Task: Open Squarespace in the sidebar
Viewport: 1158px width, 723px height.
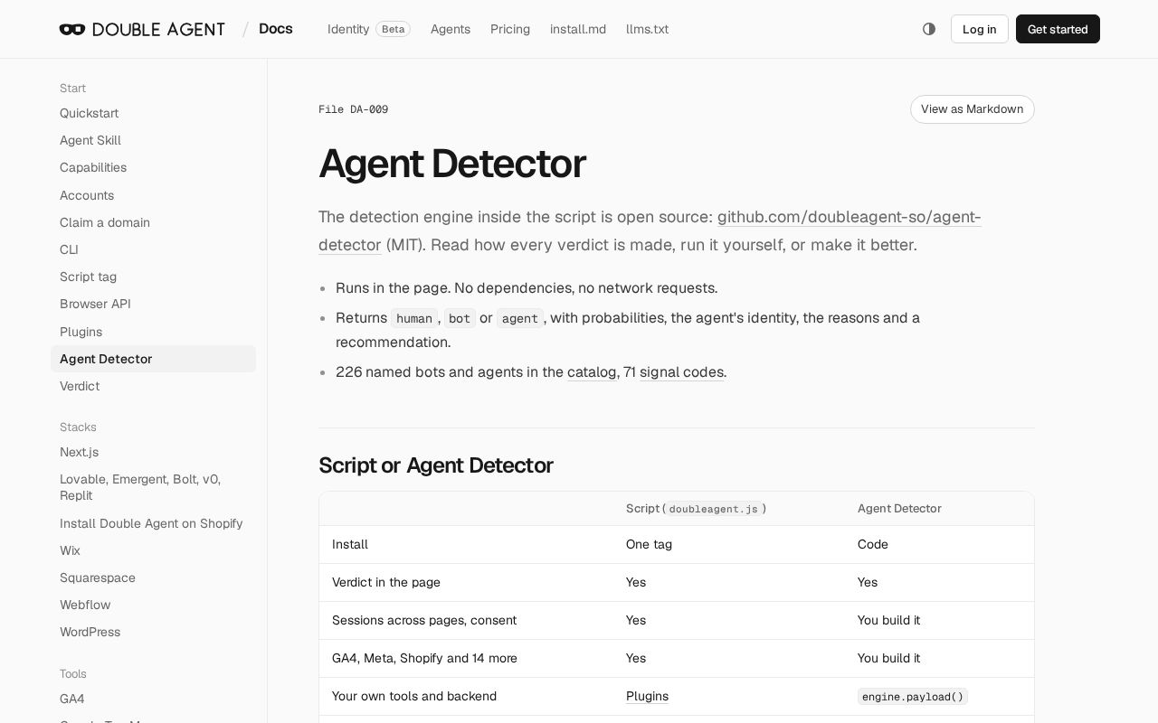Action: tap(153, 577)
